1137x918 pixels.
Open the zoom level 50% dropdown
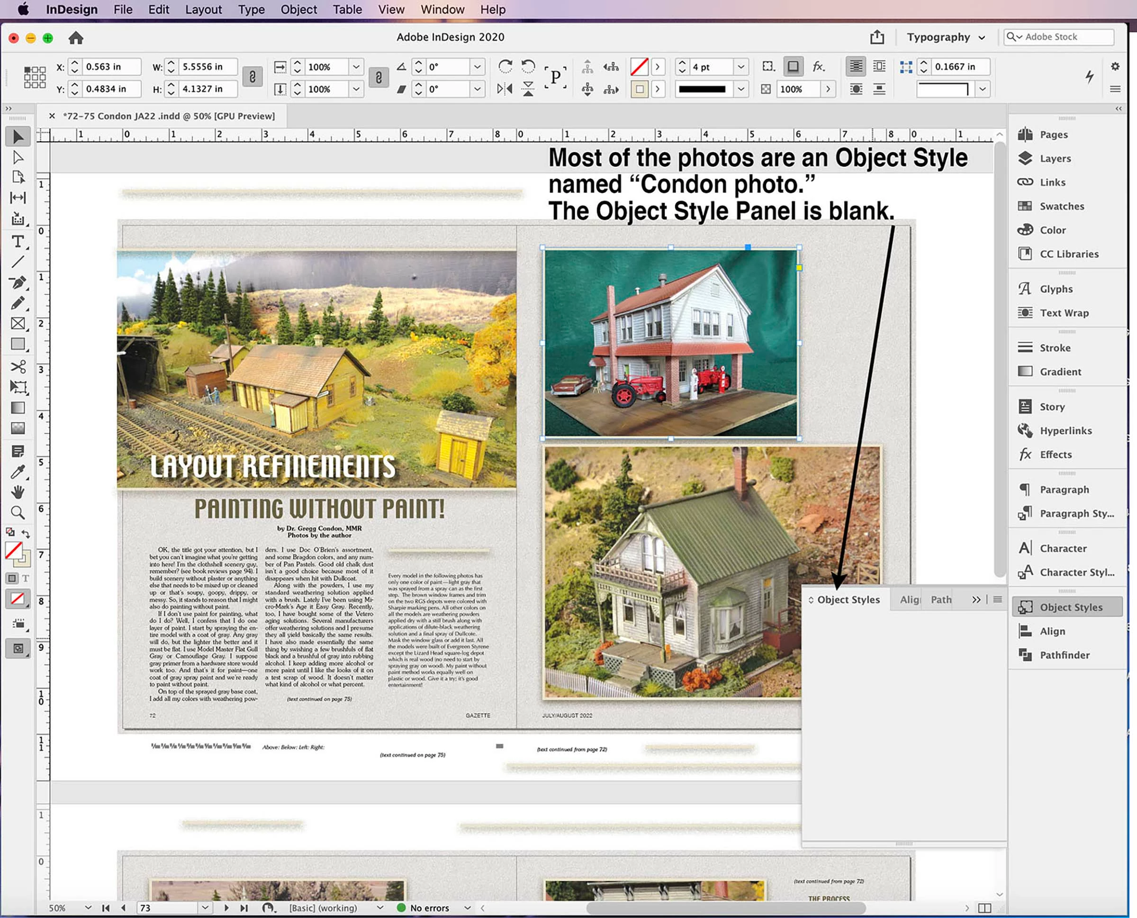[88, 908]
